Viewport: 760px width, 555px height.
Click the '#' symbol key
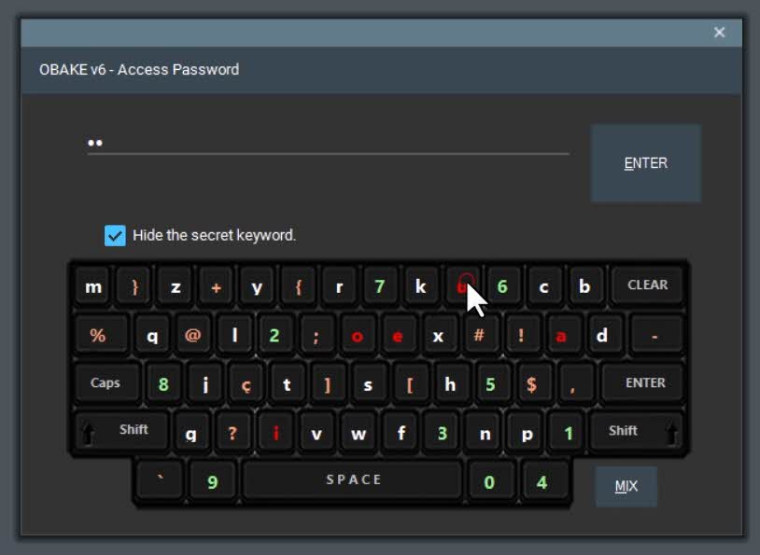click(479, 335)
